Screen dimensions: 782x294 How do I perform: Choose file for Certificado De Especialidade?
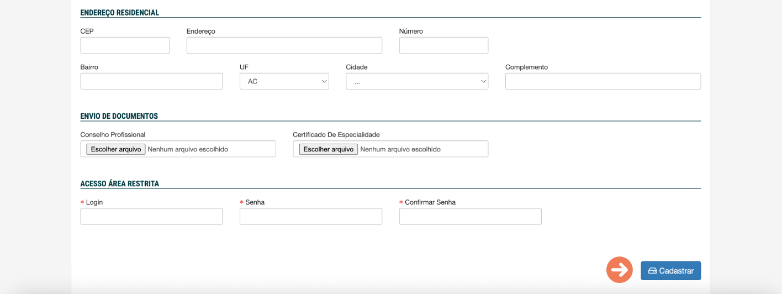[329, 149]
